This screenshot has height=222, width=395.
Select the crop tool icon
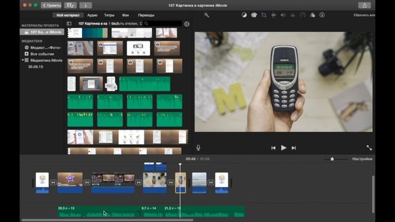coord(264,15)
